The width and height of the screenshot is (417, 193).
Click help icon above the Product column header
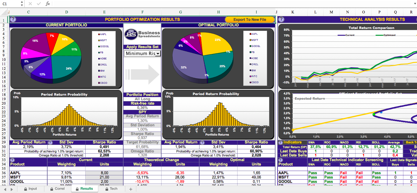click(x=12, y=160)
